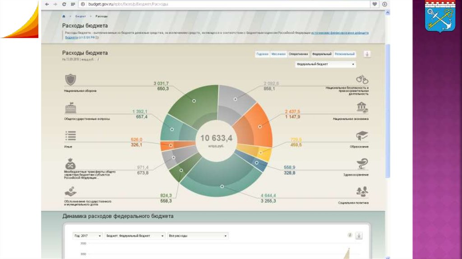This screenshot has height=259, width=462.
Task: Go to Бюджет in the breadcrumb
Action: 80,16
